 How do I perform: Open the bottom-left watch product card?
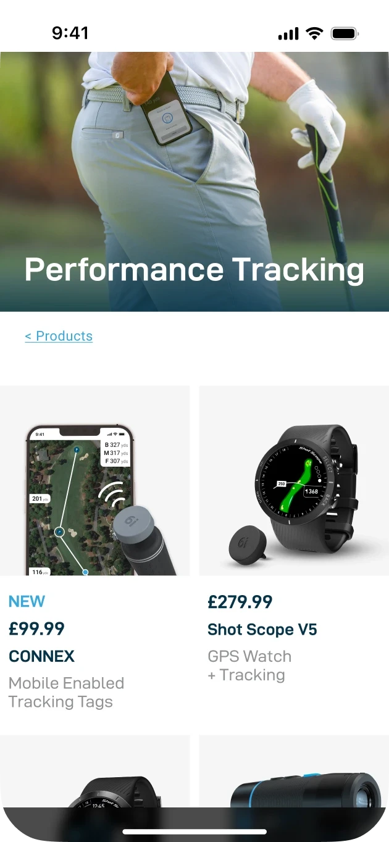pos(95,772)
